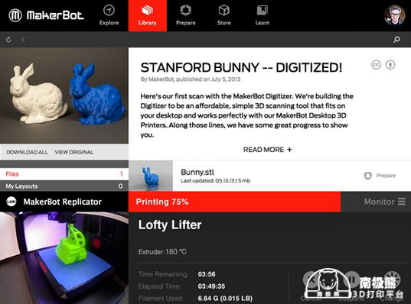The image size is (411, 304).
Task: View the Creative Commons license icon
Action: coord(376,65)
